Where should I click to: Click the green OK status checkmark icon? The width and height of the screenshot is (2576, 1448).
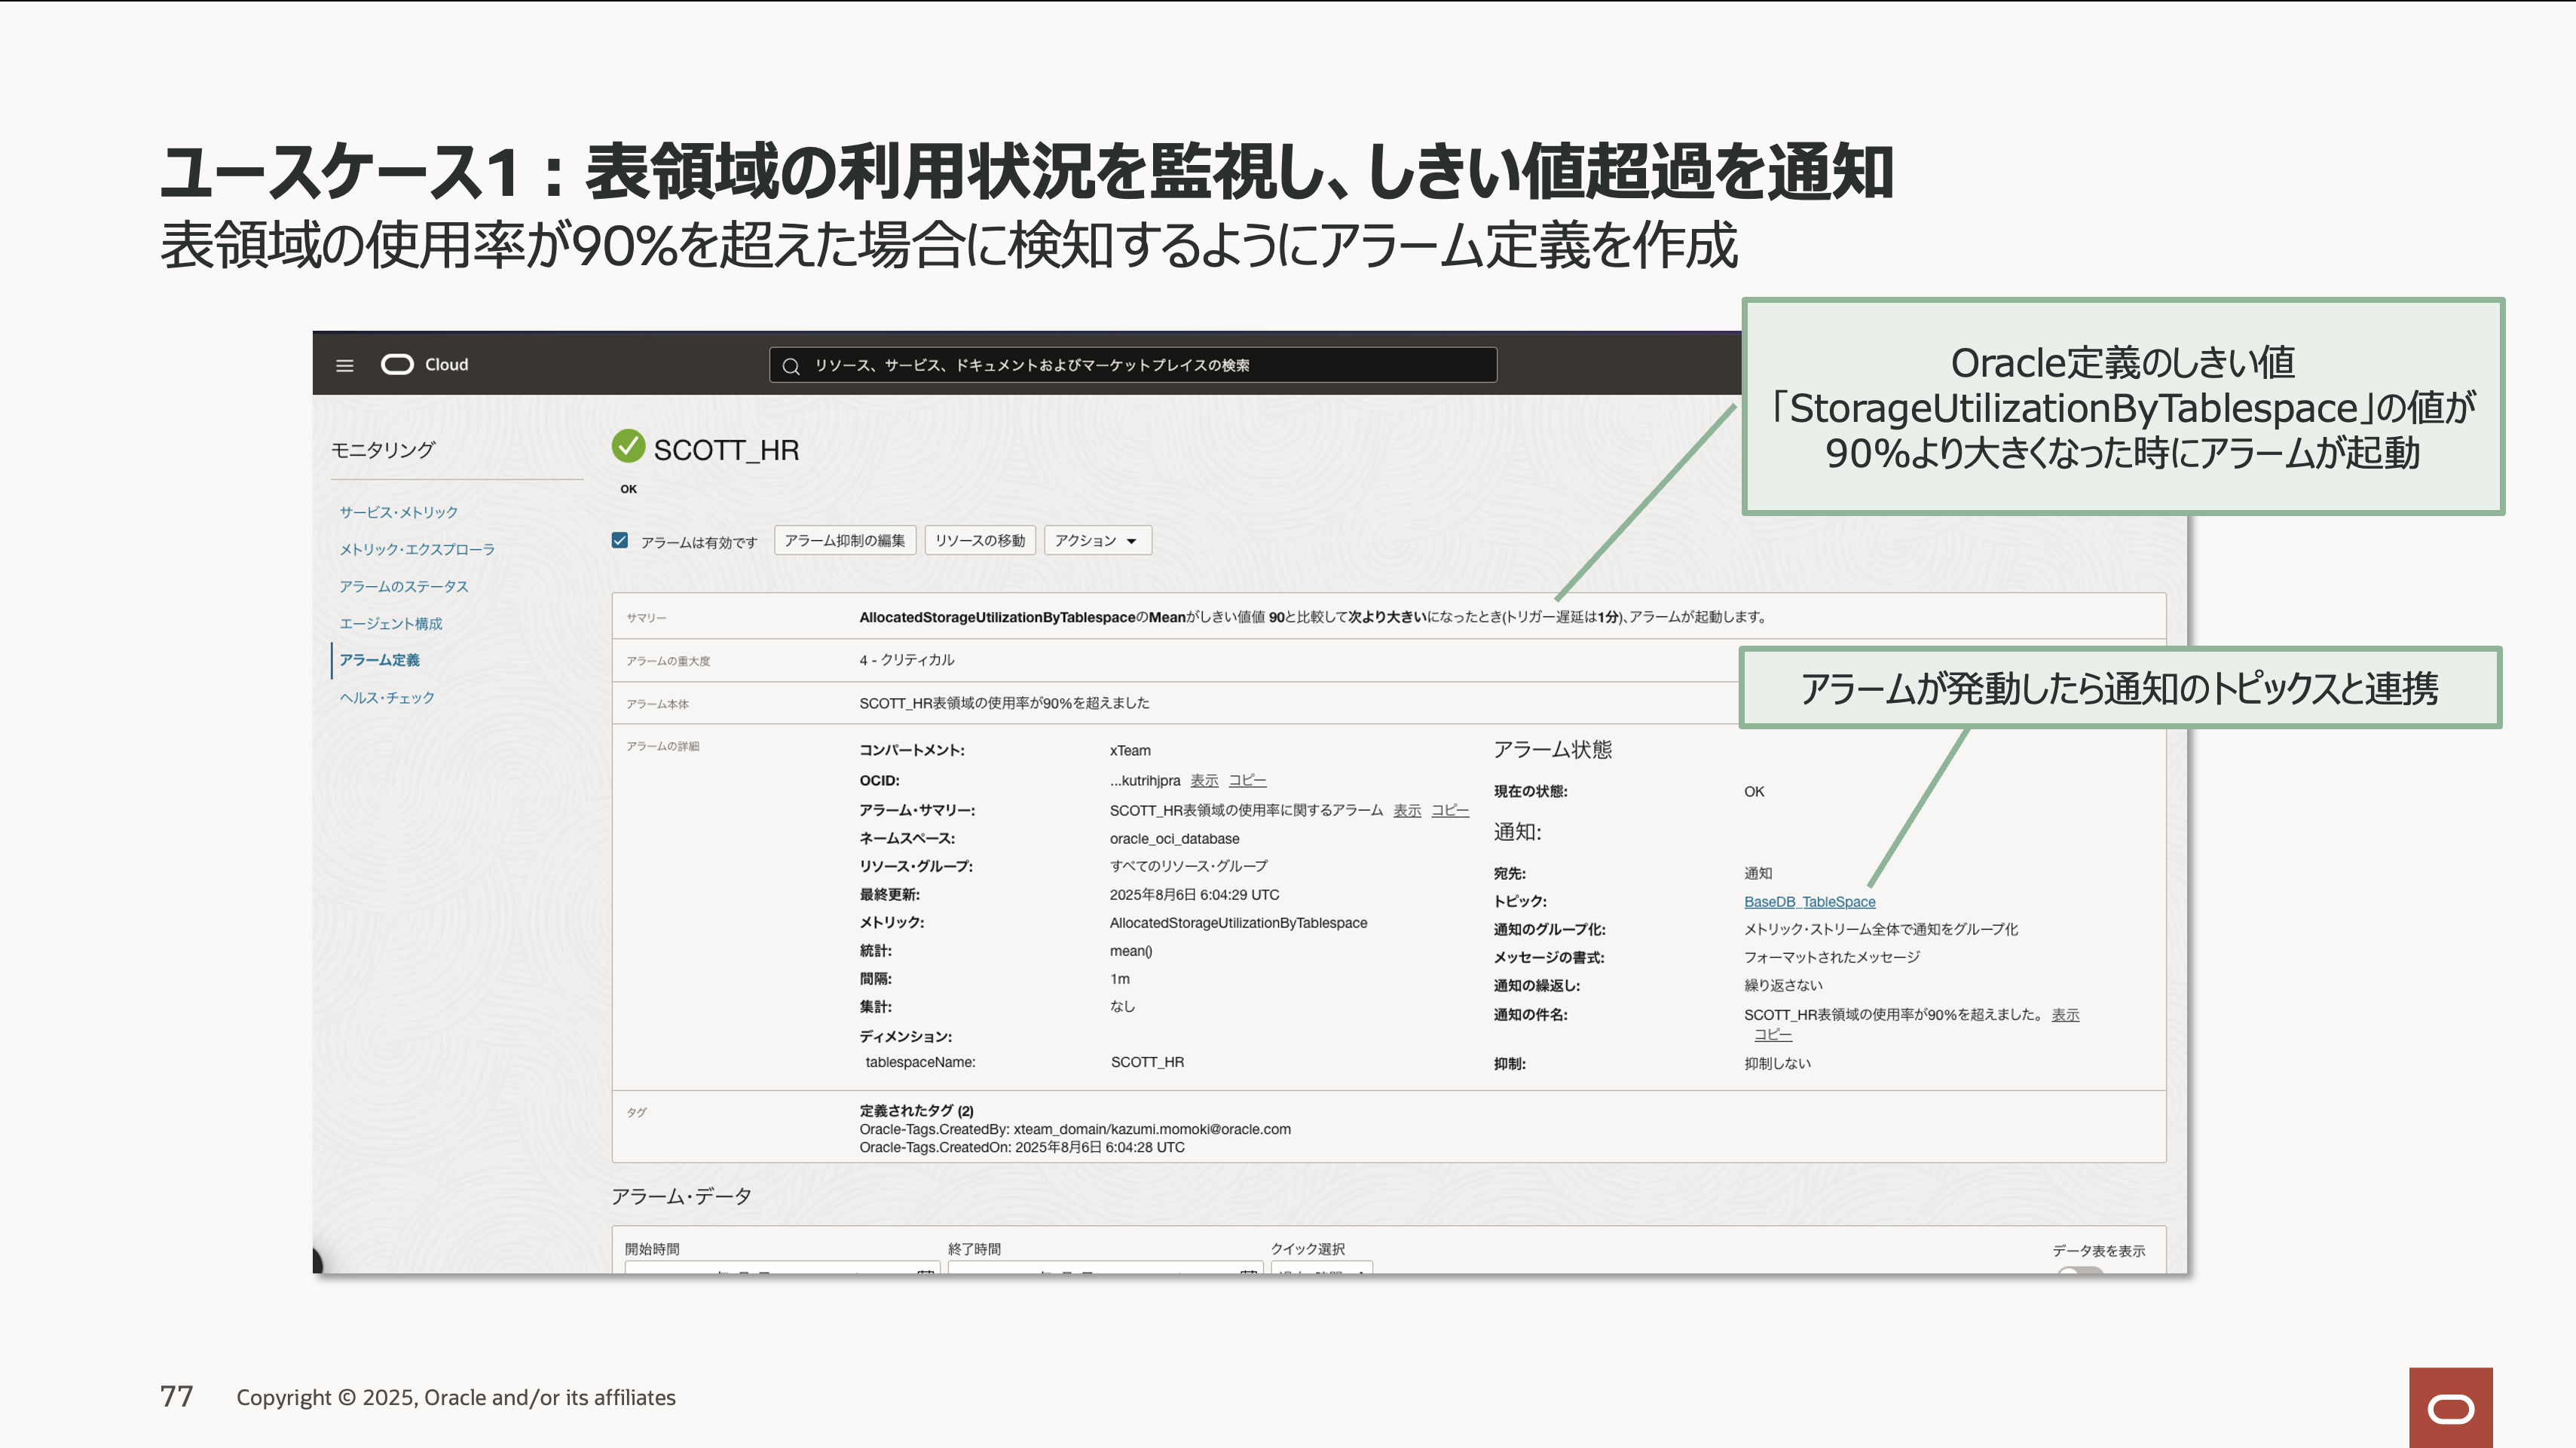628,447
